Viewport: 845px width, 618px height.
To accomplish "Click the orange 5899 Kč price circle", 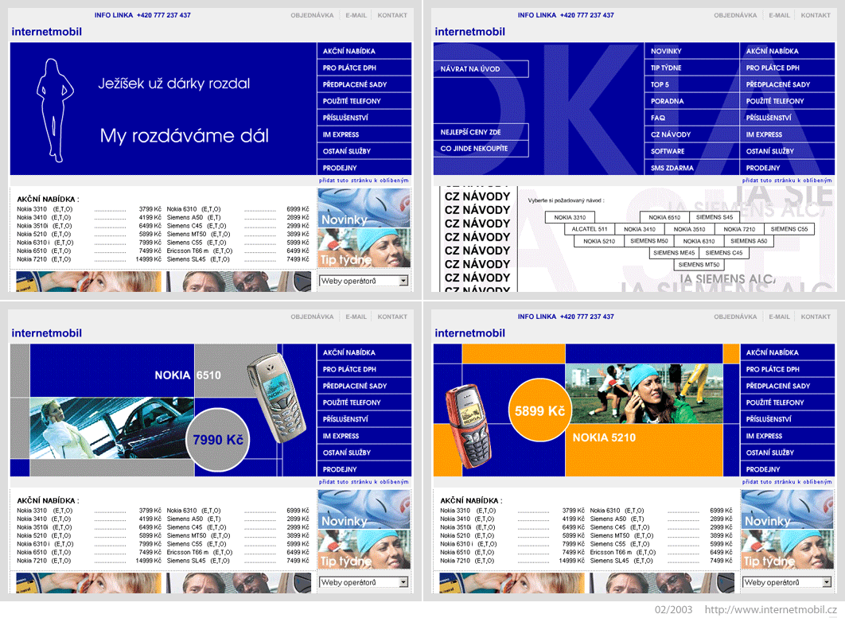I will [x=539, y=410].
